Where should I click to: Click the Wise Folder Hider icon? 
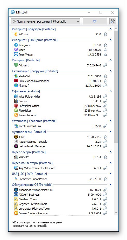pyautogui.click(x=16, y=97)
